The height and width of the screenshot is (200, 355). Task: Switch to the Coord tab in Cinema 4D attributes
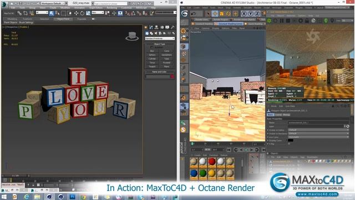coord(278,115)
